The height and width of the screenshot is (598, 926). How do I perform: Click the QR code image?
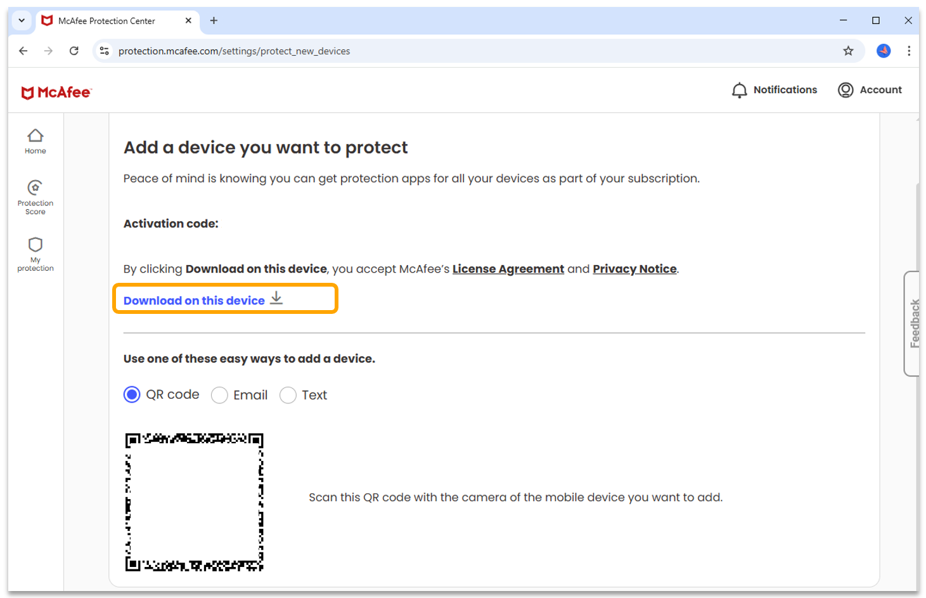pyautogui.click(x=194, y=502)
